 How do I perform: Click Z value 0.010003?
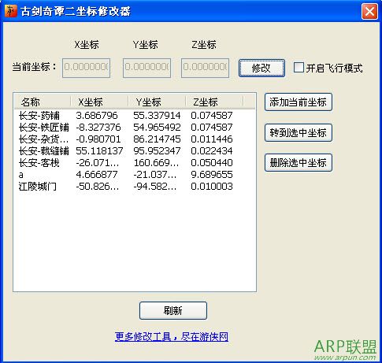point(212,187)
